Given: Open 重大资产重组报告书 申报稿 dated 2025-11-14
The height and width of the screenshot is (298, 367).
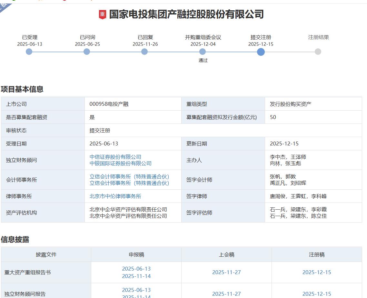Looking at the screenshot, I should 136,276.
